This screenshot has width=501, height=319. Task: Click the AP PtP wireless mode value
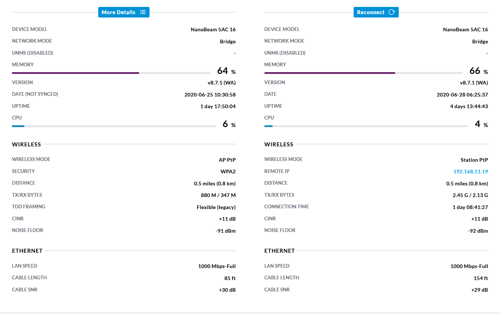tap(227, 160)
